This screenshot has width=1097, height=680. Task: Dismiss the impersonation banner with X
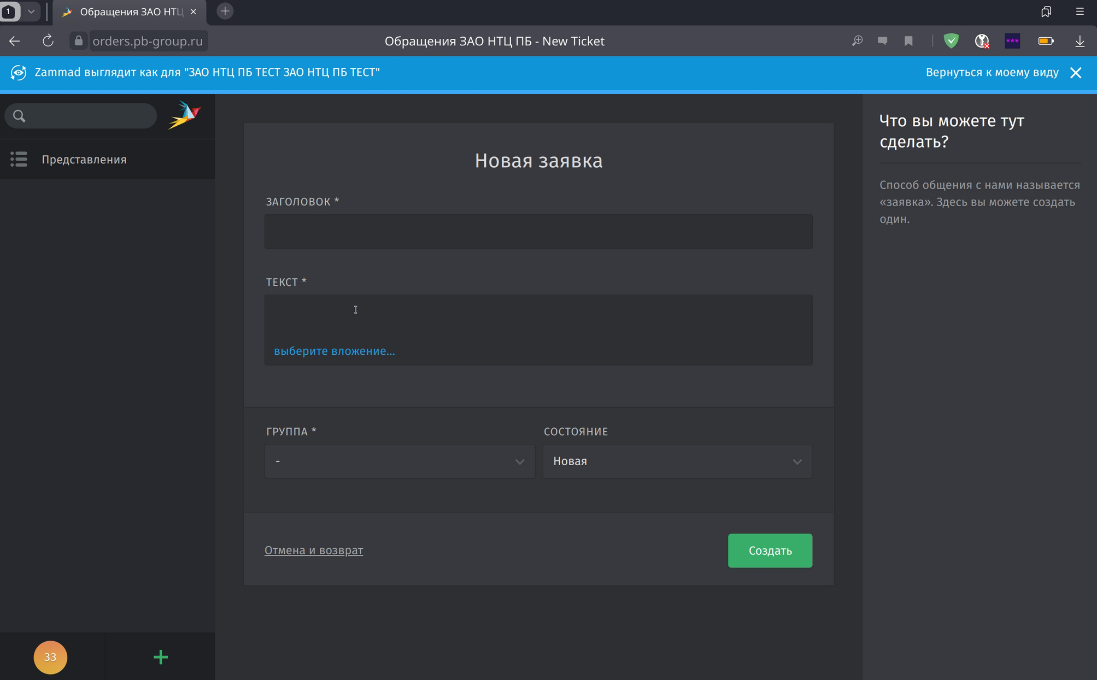click(1076, 73)
